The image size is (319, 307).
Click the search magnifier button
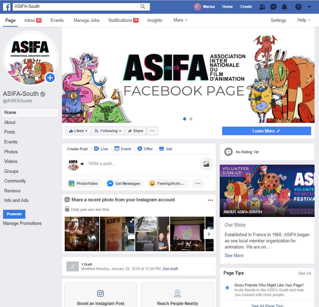pyautogui.click(x=143, y=7)
